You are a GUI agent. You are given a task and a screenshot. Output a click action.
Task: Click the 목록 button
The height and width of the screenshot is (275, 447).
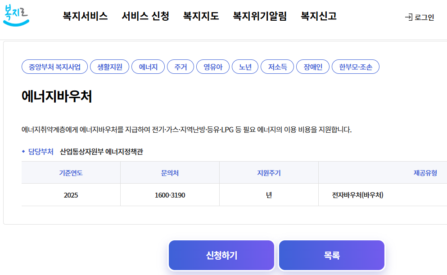point(332,255)
